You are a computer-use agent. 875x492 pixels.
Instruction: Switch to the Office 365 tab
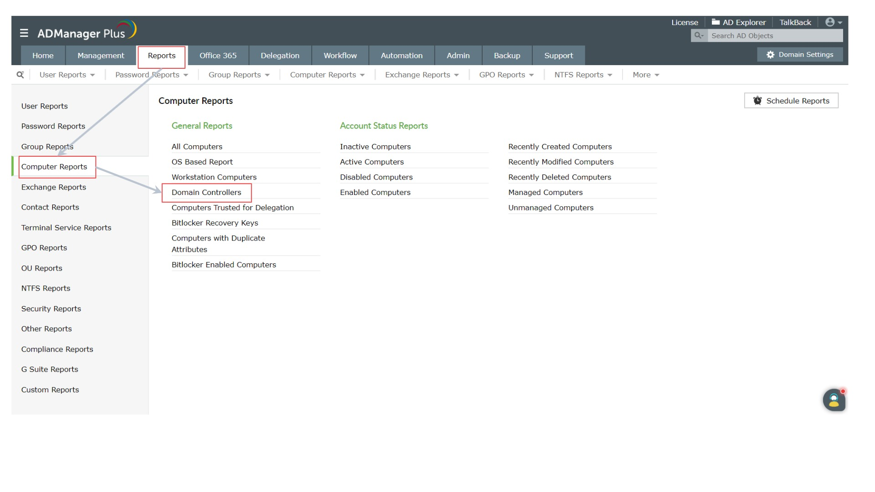pyautogui.click(x=218, y=56)
